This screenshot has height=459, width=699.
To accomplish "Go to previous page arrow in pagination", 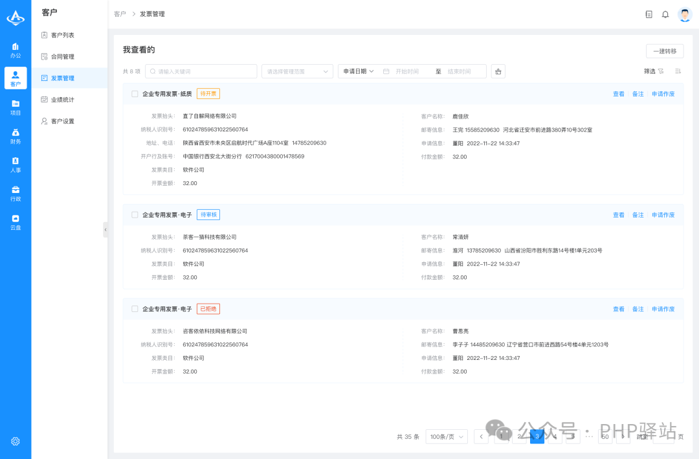I will pyautogui.click(x=481, y=437).
